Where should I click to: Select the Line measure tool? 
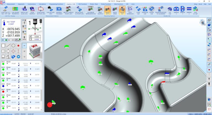click(8, 46)
